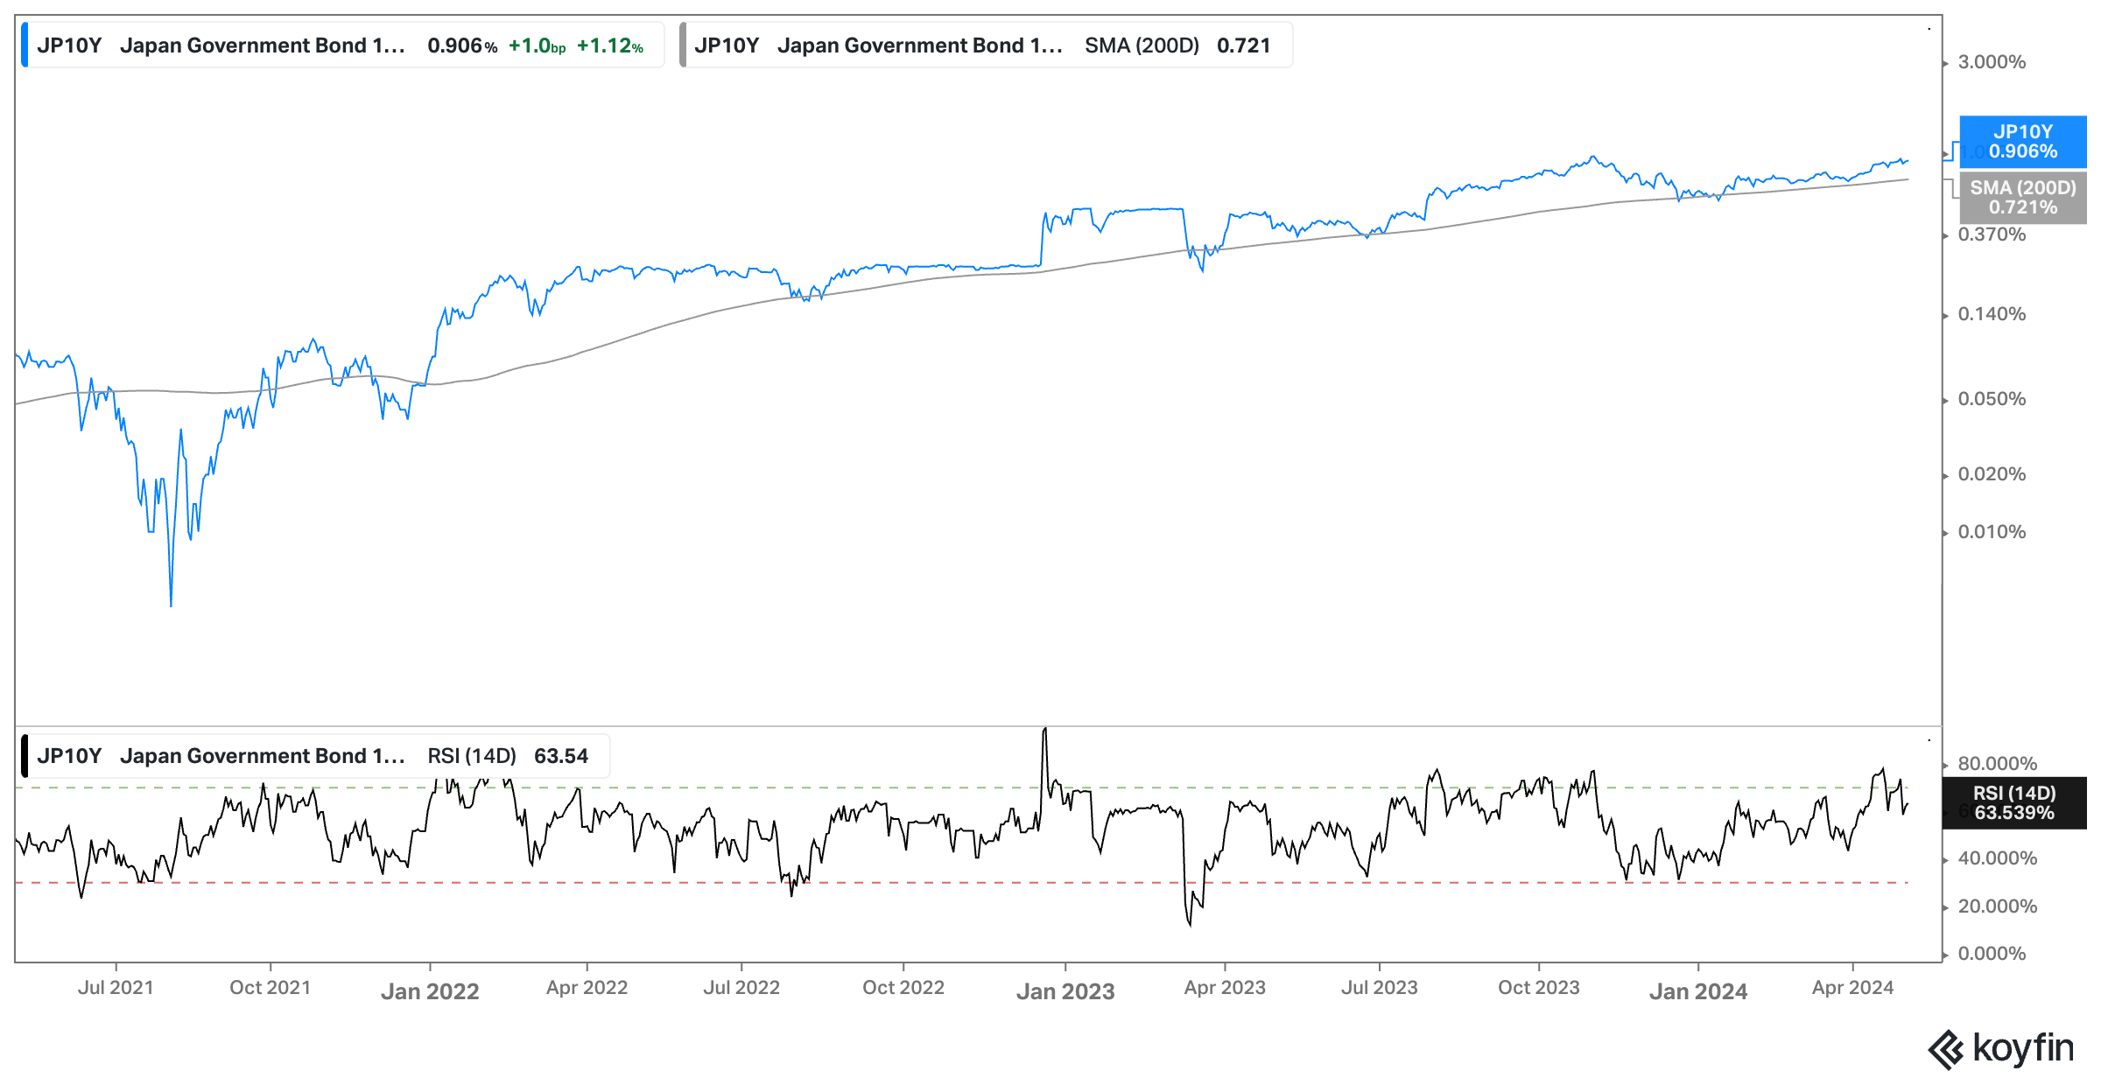This screenshot has width=2101, height=1085.
Task: Click the Jul 2021 x-axis date label
Action: click(x=116, y=988)
